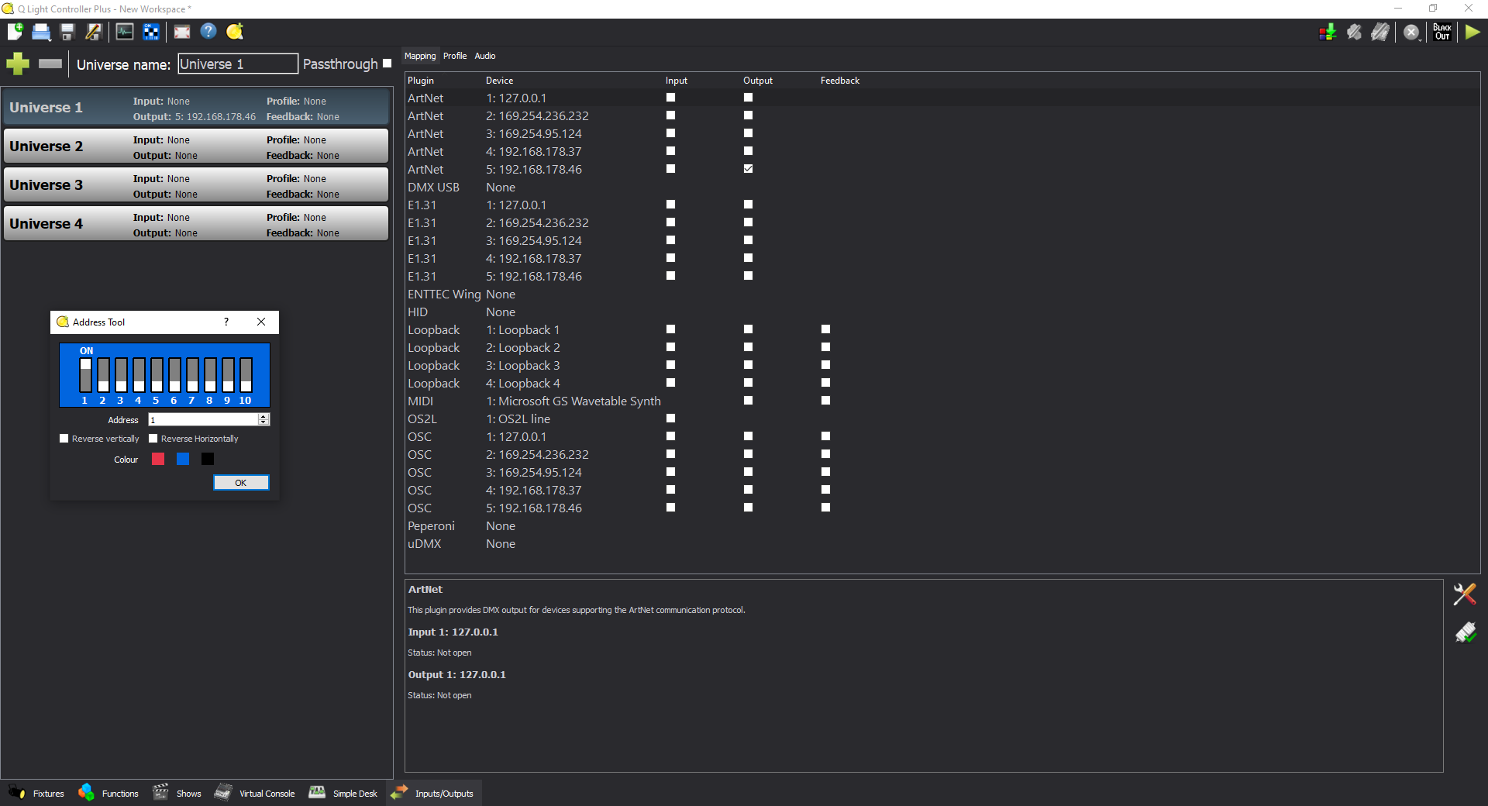Open the Audio tab

[484, 55]
